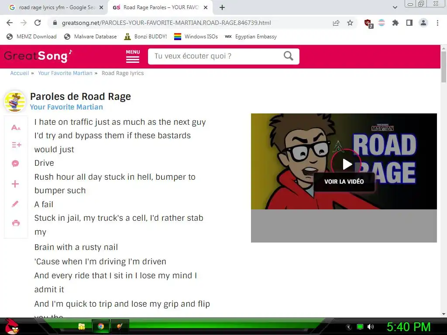Click the page vertical scrollbar thumb

coord(444,67)
